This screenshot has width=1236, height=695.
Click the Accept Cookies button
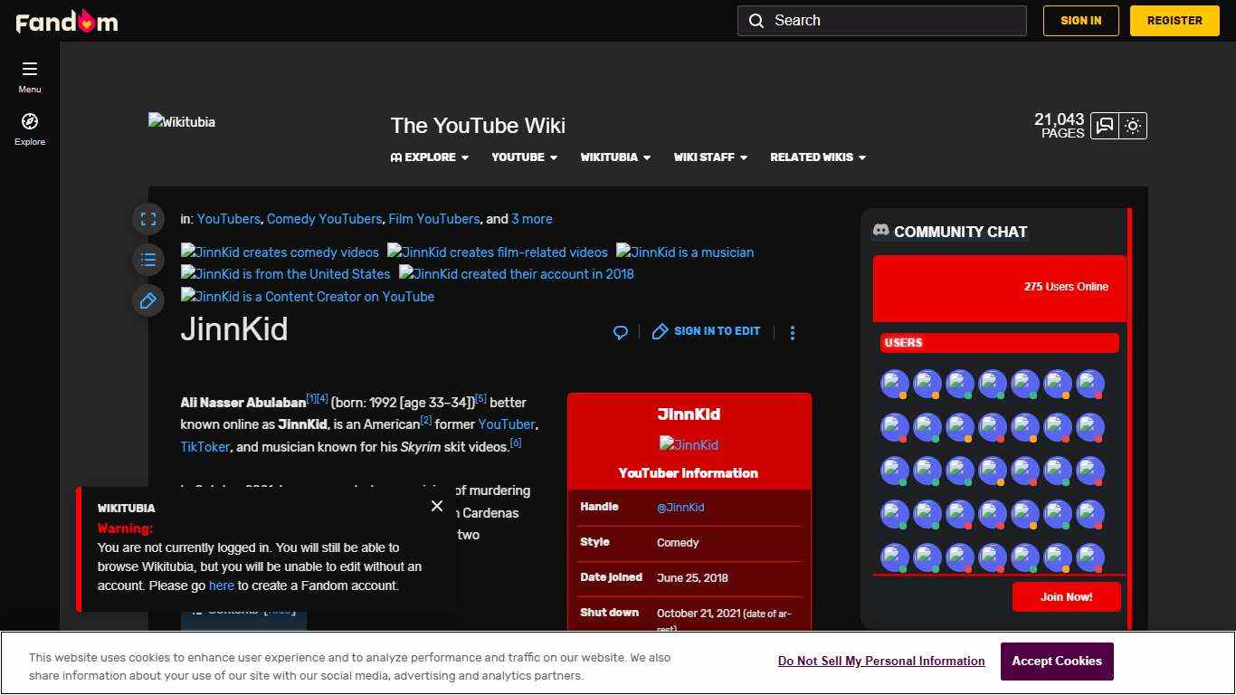pyautogui.click(x=1057, y=662)
